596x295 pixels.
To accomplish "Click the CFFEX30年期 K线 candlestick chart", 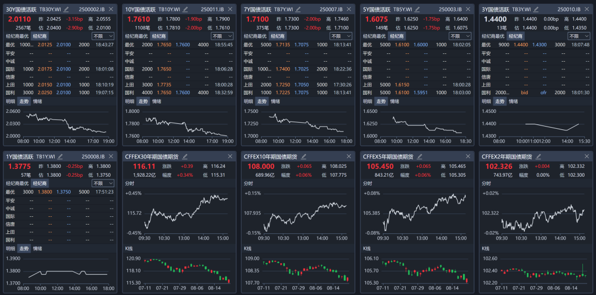I will [x=179, y=273].
